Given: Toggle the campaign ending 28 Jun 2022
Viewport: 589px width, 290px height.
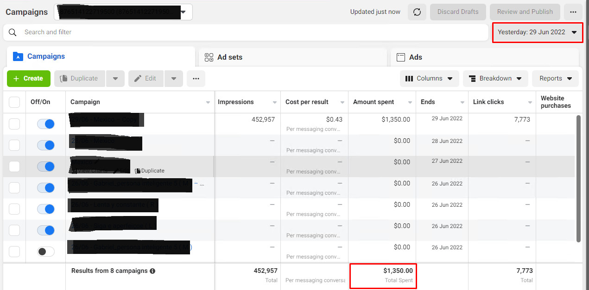Looking at the screenshot, I should coord(46,145).
